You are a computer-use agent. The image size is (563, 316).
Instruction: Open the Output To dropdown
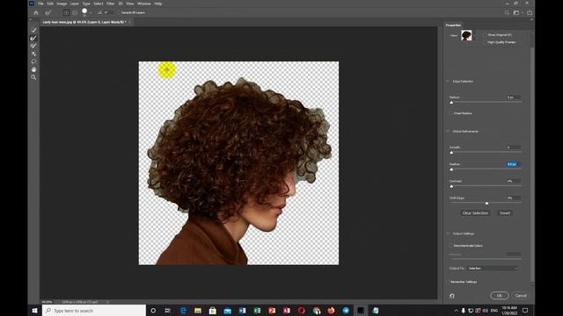pyautogui.click(x=493, y=269)
